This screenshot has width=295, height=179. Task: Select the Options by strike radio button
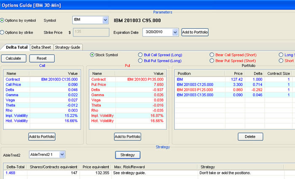(3, 32)
